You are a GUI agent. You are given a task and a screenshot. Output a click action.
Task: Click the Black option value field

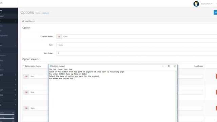(x=39, y=108)
